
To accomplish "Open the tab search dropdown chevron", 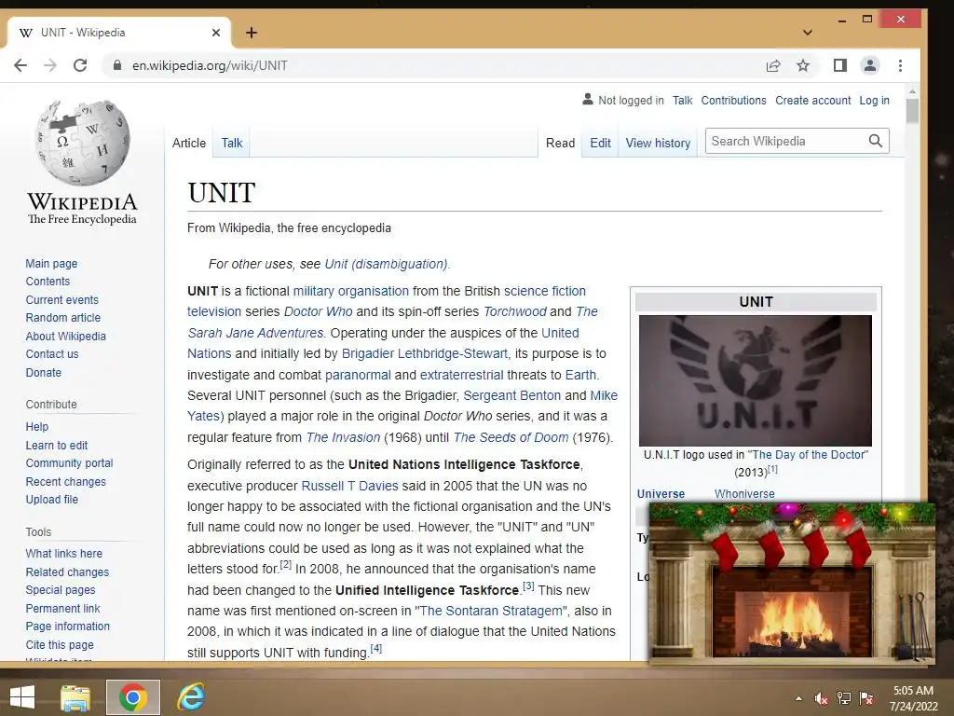I will 808,33.
